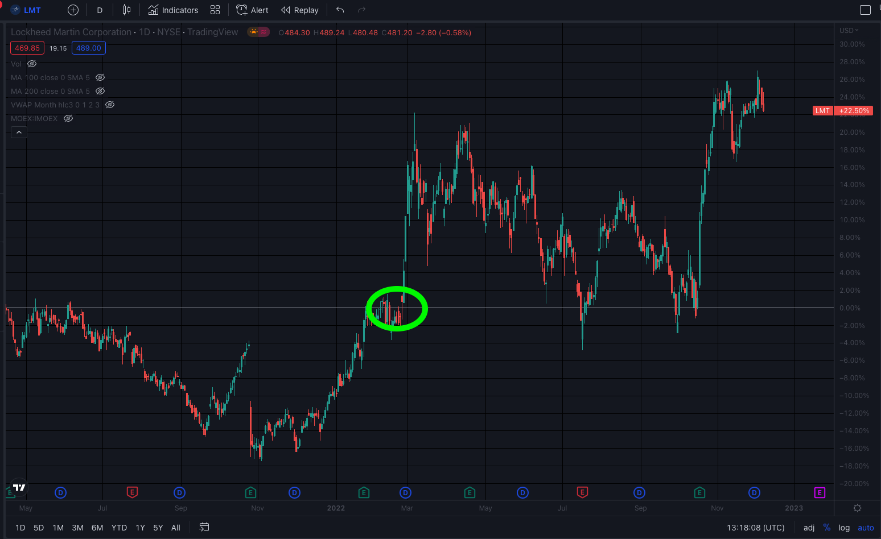Open indicator templates grid icon
Screen dimensions: 881x539
click(x=215, y=10)
